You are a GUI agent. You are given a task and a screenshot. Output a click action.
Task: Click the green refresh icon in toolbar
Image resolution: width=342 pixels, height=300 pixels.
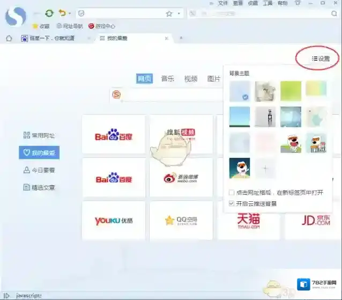49,13
